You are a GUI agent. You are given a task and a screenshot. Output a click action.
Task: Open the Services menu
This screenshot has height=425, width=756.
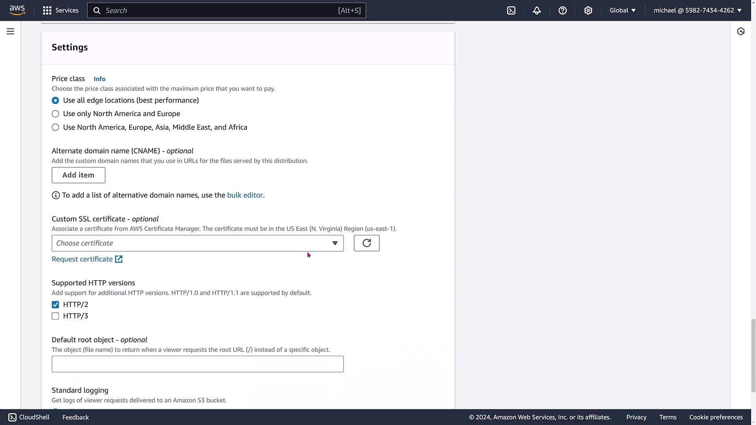[x=61, y=11]
